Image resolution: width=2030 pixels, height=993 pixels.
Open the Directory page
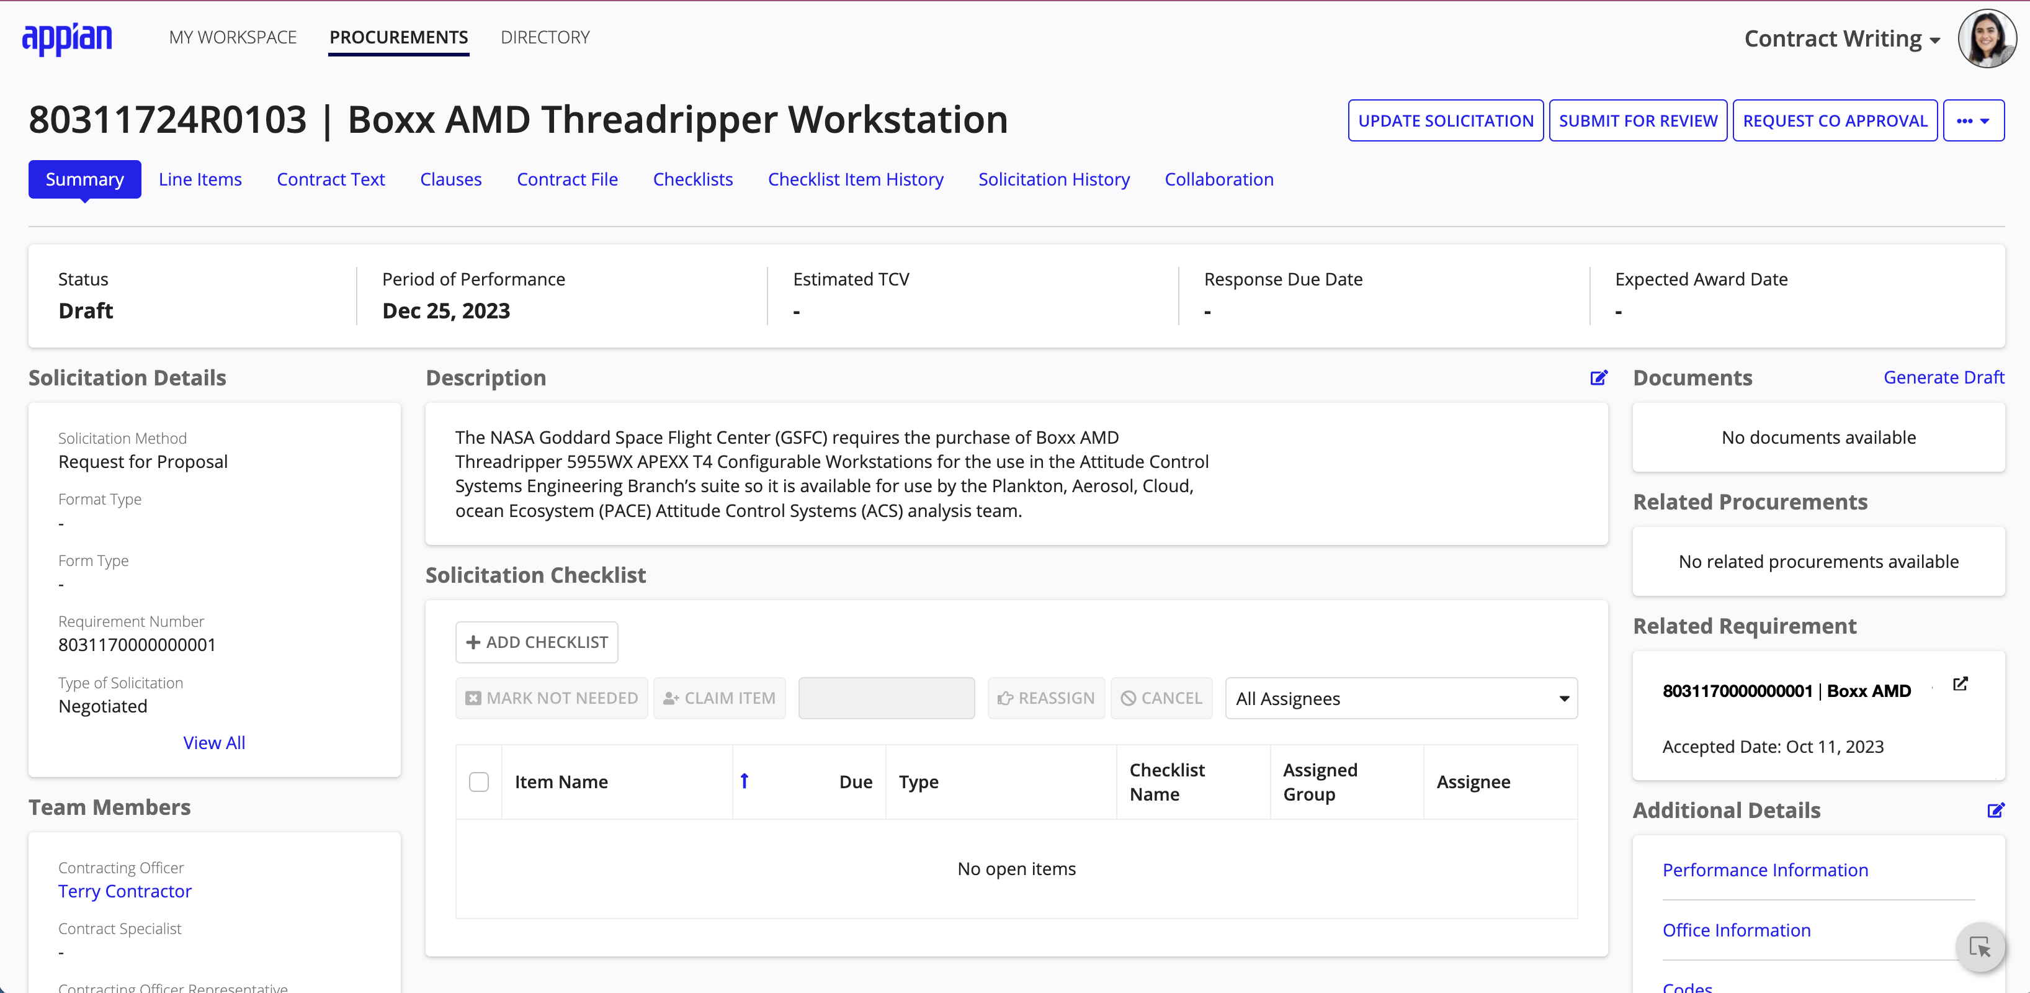[545, 37]
